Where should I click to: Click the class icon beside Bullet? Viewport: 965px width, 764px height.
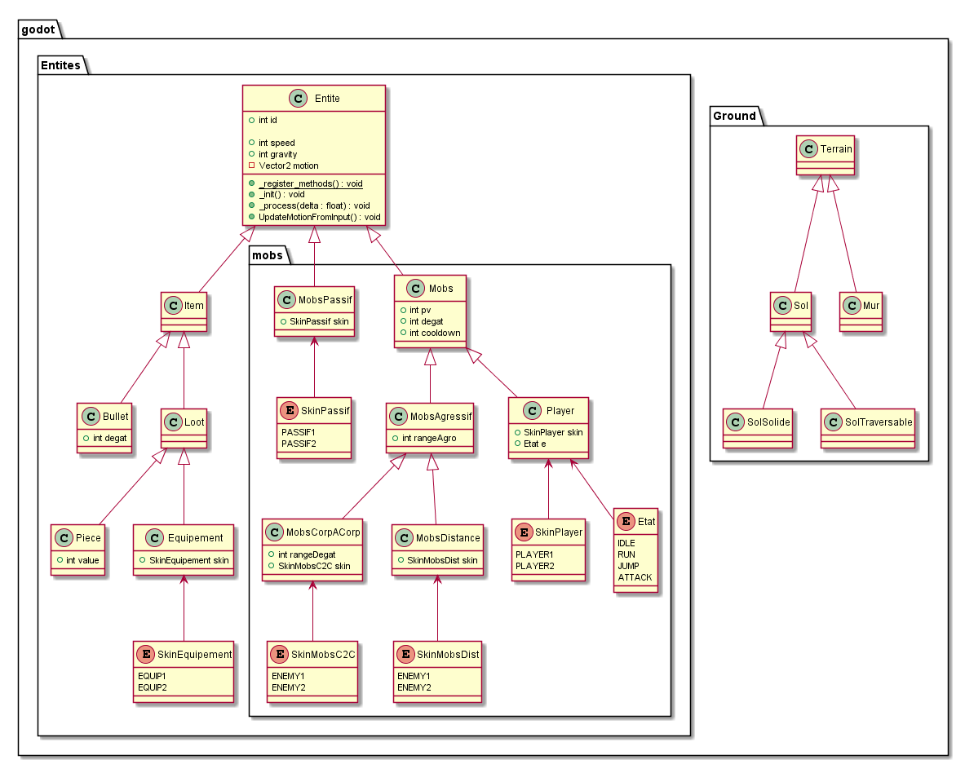pos(91,416)
